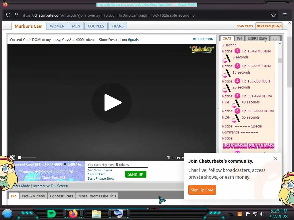Switch to the WOMEN tab
Image resolution: width=294 pixels, height=220 pixels.
pos(57,26)
